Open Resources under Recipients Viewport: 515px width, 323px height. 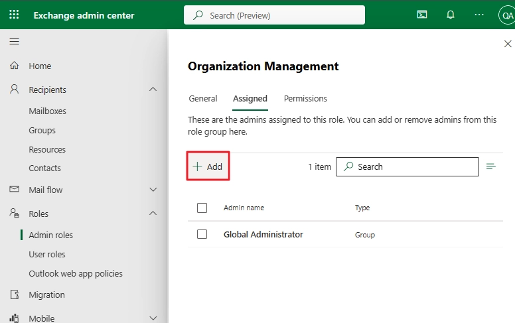(47, 149)
